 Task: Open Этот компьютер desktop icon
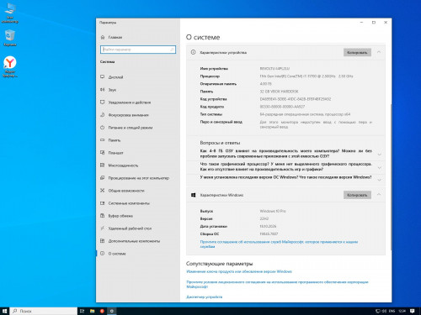(10, 13)
